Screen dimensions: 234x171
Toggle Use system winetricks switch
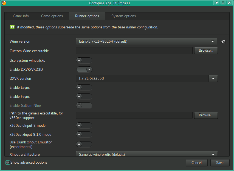[x=84, y=60]
